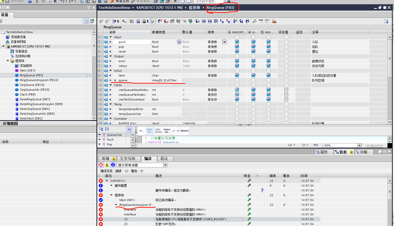Image resolution: width=394 pixels, height=226 pixels.
Task: Click go-to arrow for SAPCII01C1 row
Action: click(x=249, y=181)
